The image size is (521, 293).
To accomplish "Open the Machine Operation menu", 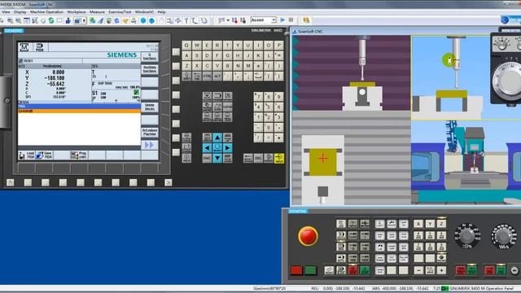I will [46, 12].
